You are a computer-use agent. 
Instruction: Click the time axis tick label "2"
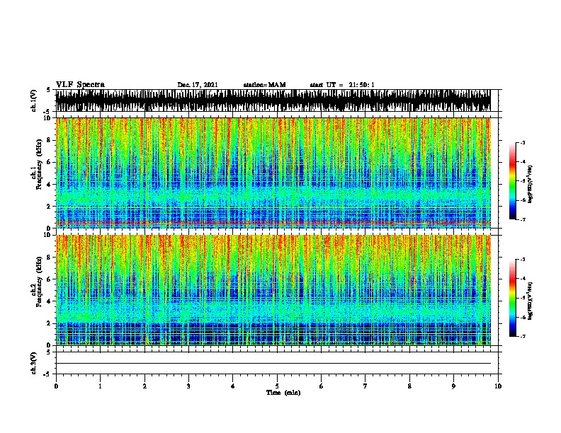(144, 386)
